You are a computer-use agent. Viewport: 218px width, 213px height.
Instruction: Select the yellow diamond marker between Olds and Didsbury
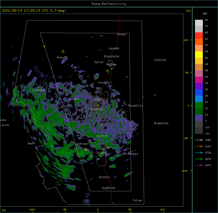pyautogui.click(x=98, y=105)
